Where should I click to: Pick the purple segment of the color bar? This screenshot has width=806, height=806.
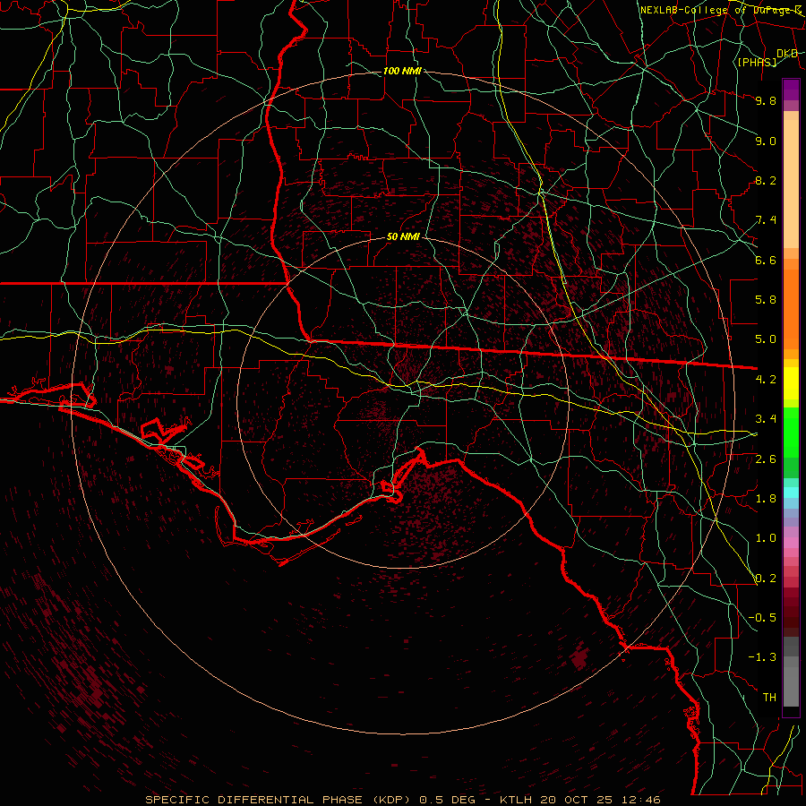coord(791,90)
